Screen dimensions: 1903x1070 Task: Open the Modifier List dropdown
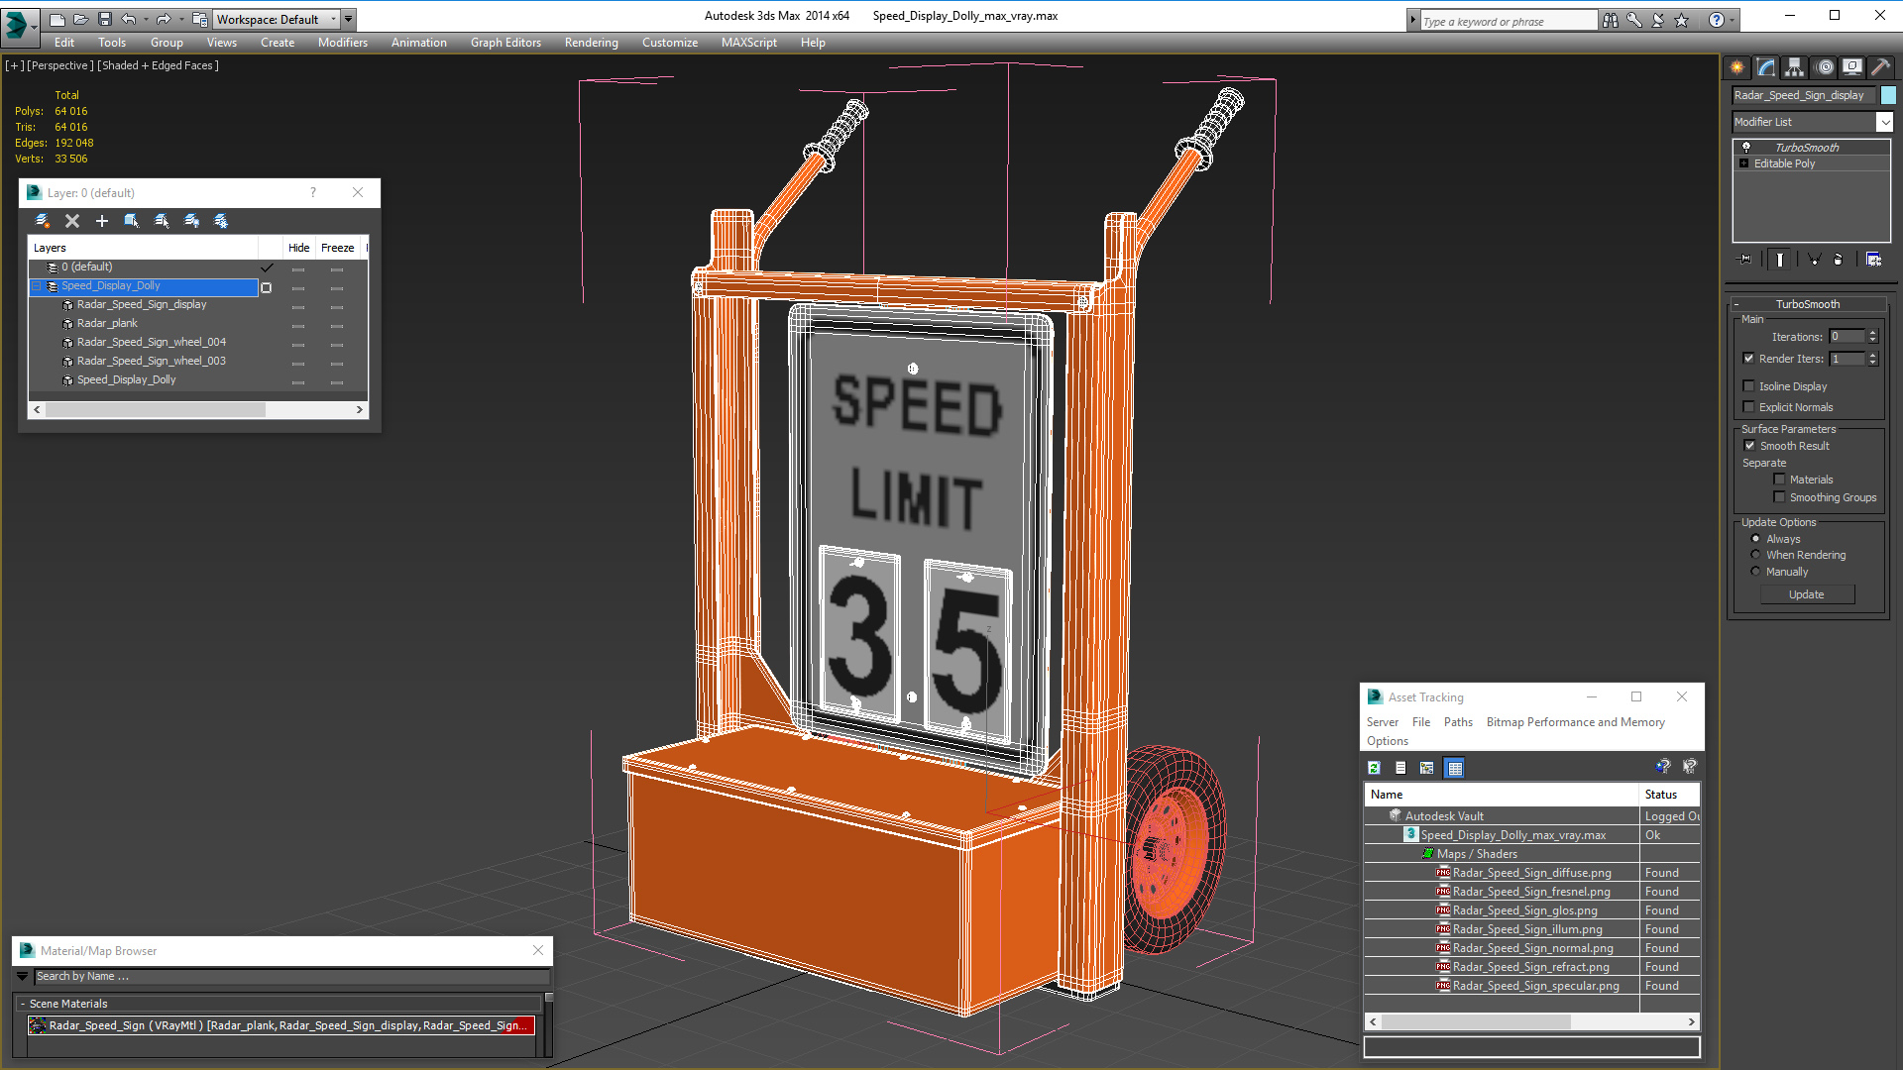coord(1883,122)
